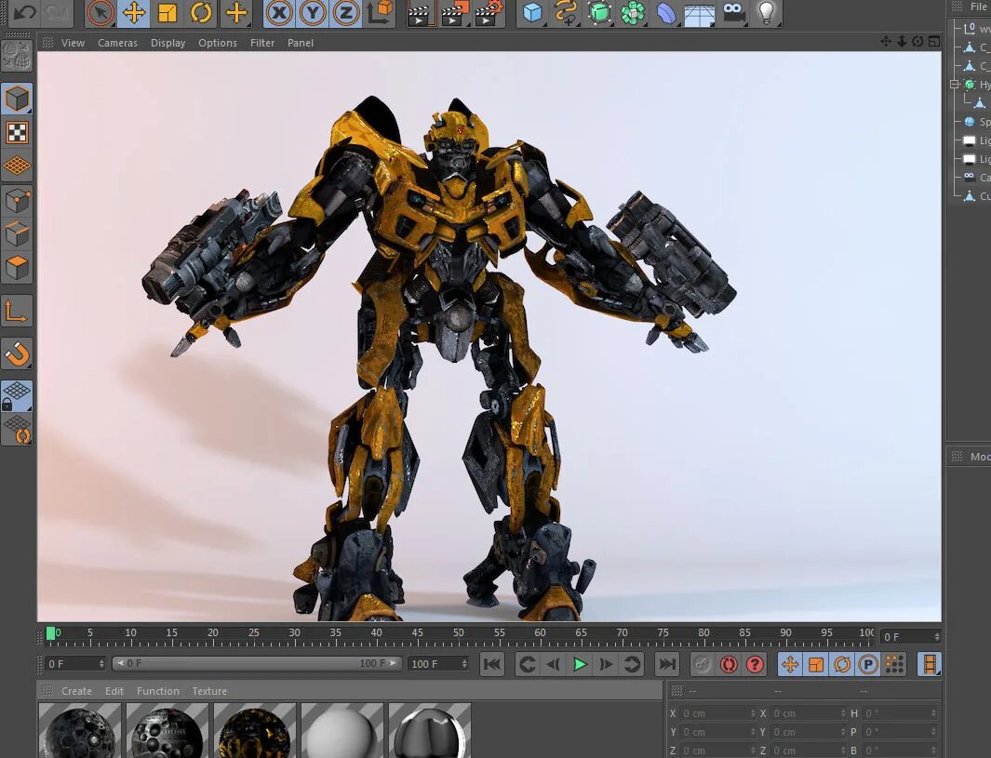991x758 pixels.
Task: Activate the Scale tool in top toolbar
Action: [167, 13]
